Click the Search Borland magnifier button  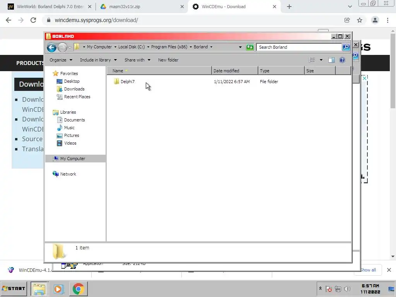pyautogui.click(x=346, y=47)
